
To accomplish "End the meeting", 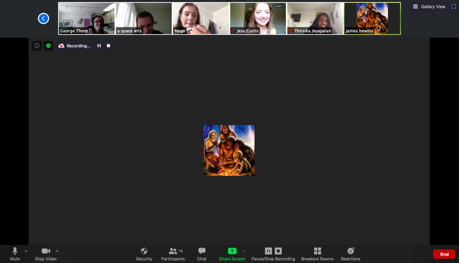I will click(x=444, y=254).
